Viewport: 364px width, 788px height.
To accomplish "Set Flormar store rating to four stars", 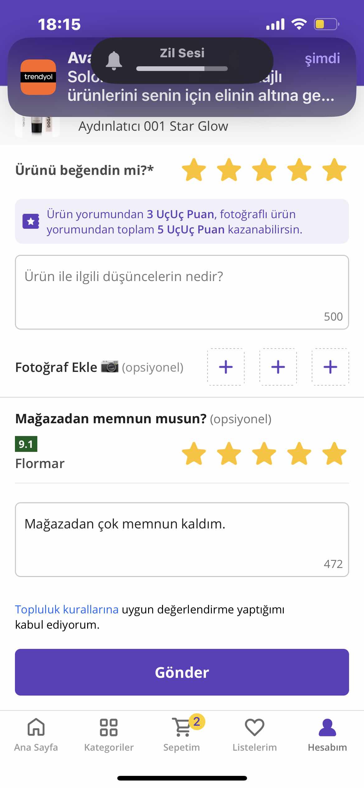I will (x=299, y=453).
